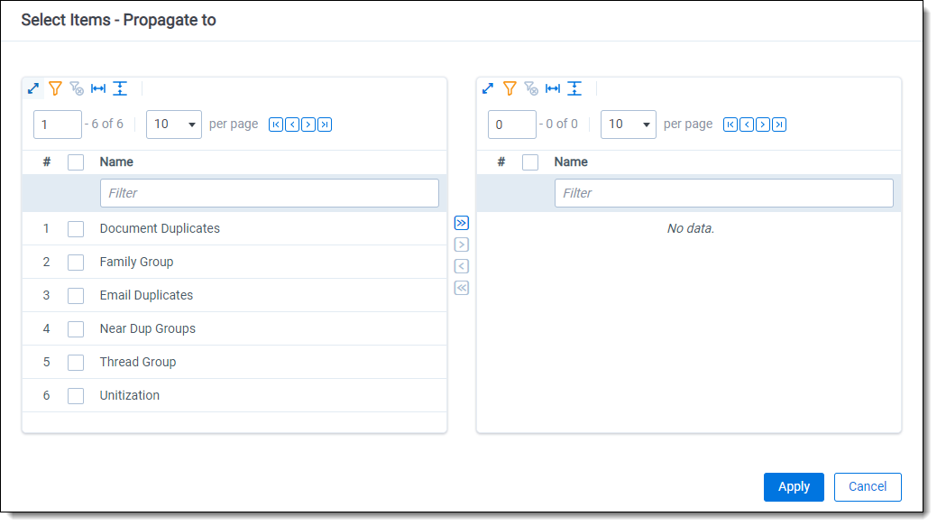Toggle the filter funnel icon in left panel
Viewport: 937px width, 526px height.
point(55,88)
